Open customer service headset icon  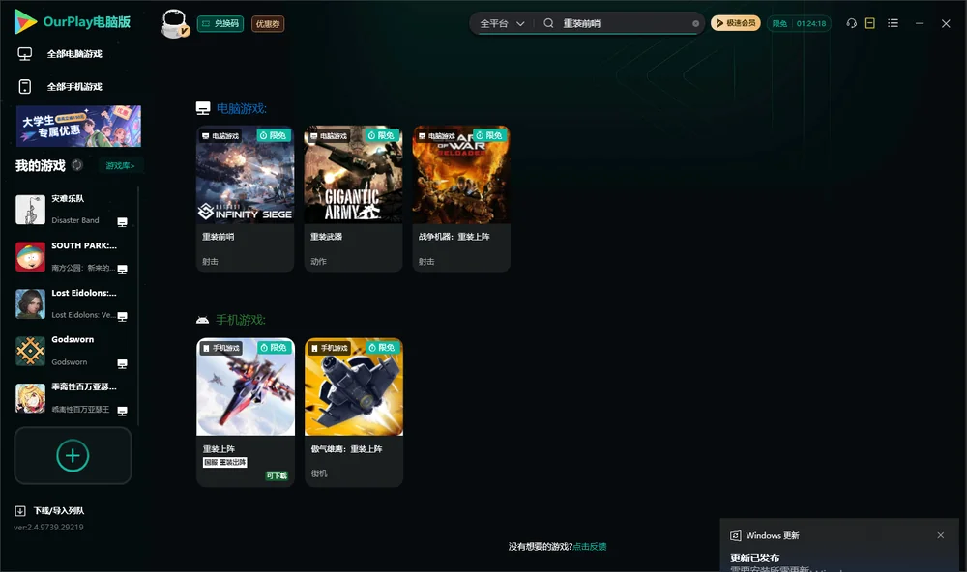point(851,23)
